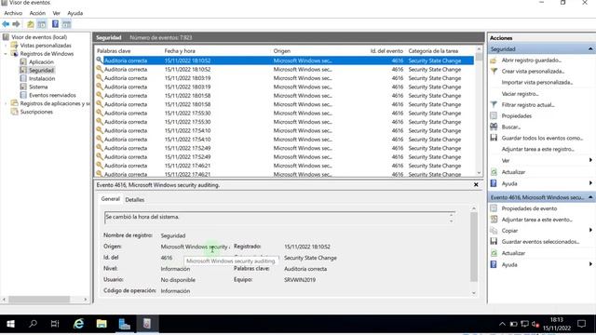596x335 pixels.
Task: Click Filtrar registro actual action
Action: click(528, 105)
